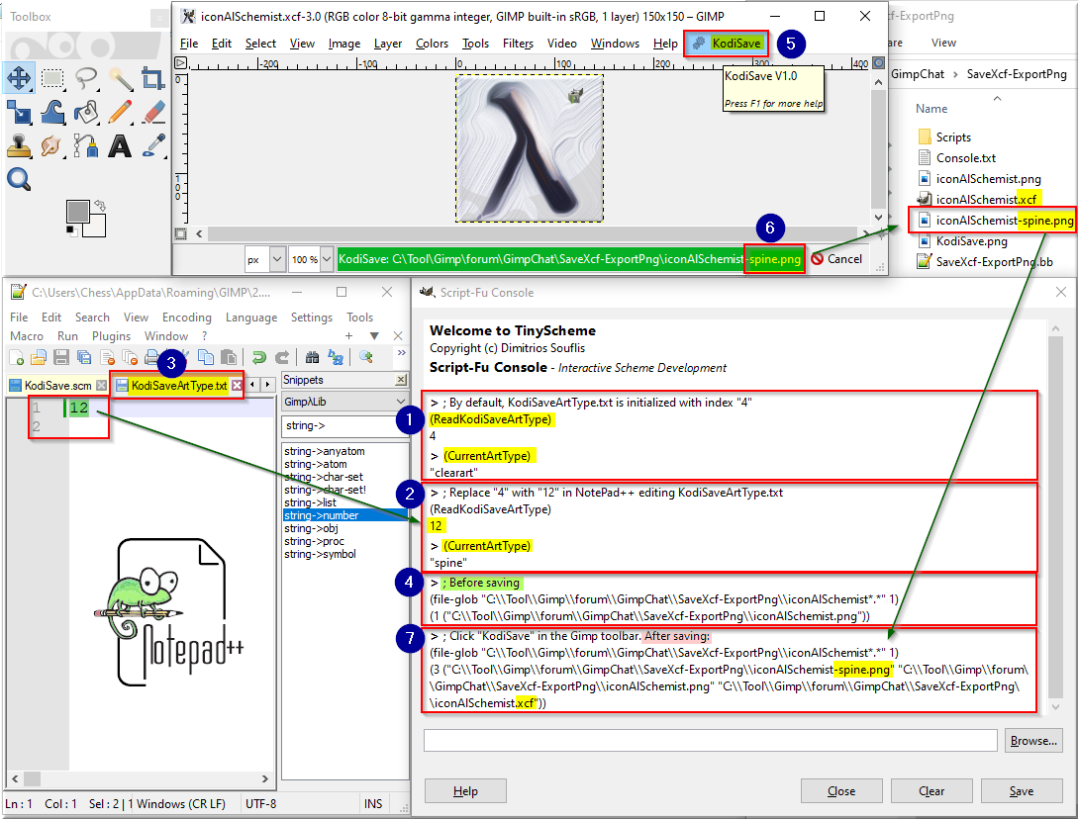Image resolution: width=1078 pixels, height=819 pixels.
Task: Activate the Clone stamp tool
Action: 19,145
